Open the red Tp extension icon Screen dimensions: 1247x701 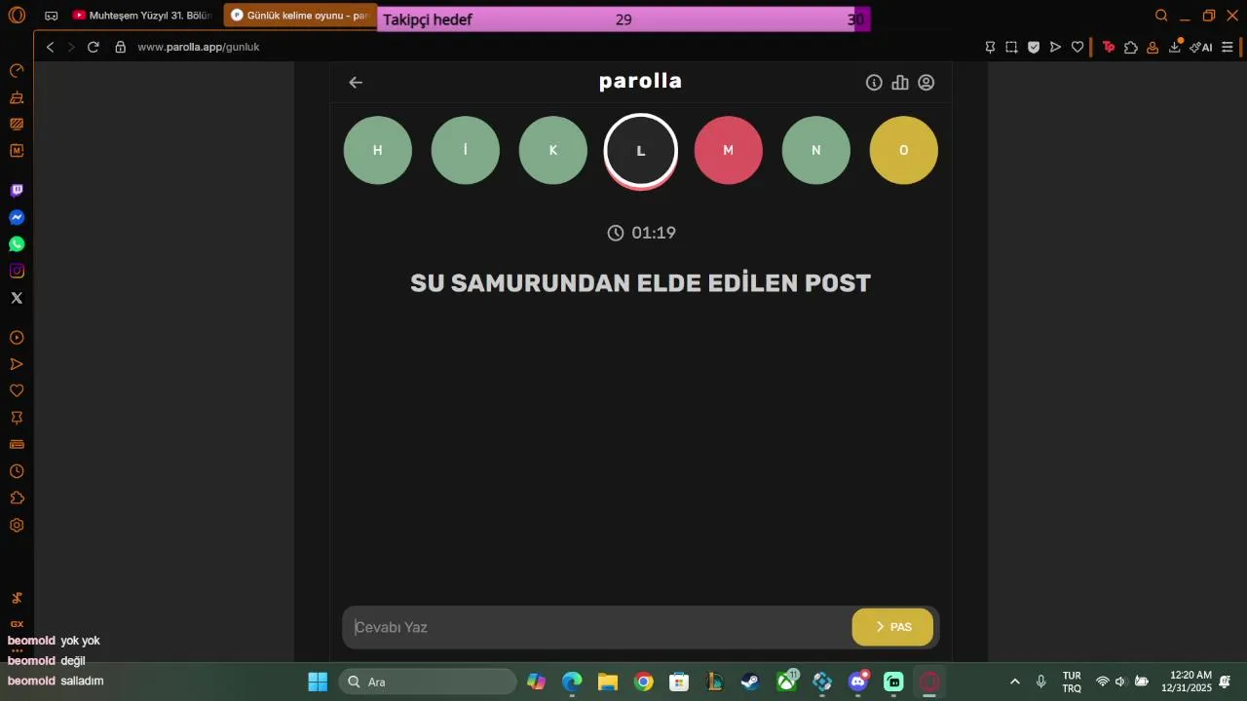(1109, 47)
